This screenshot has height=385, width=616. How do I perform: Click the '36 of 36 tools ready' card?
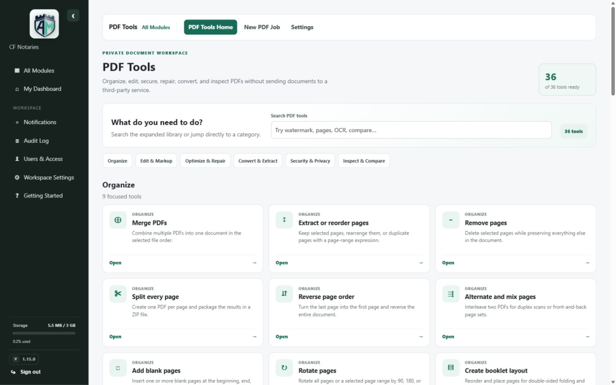567,80
